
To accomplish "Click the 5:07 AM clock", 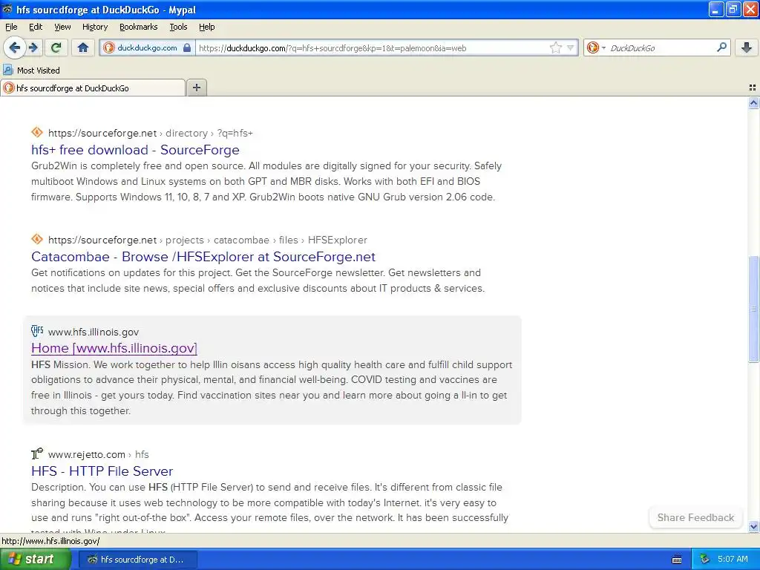I will (x=733, y=560).
